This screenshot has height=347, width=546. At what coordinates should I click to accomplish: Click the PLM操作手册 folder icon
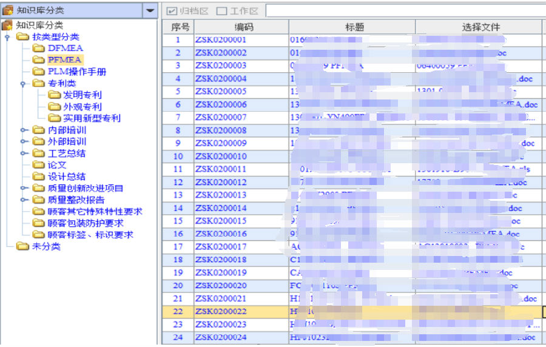tap(38, 72)
